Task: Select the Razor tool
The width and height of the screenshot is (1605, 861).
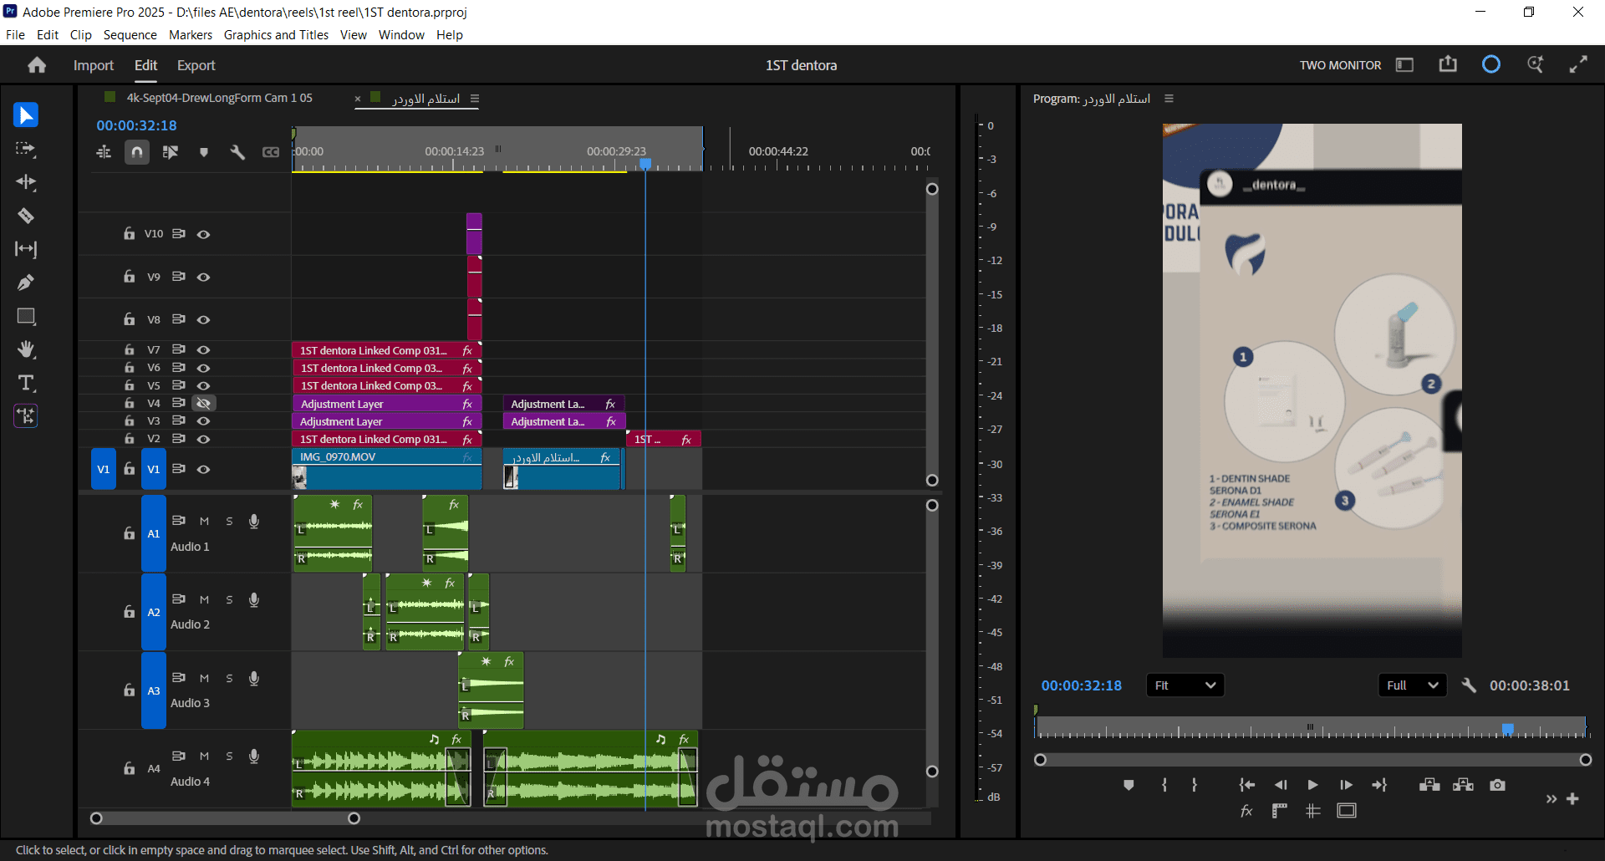Action: (26, 216)
